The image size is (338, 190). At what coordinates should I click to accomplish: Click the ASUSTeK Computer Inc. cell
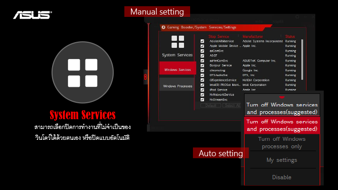(259, 61)
